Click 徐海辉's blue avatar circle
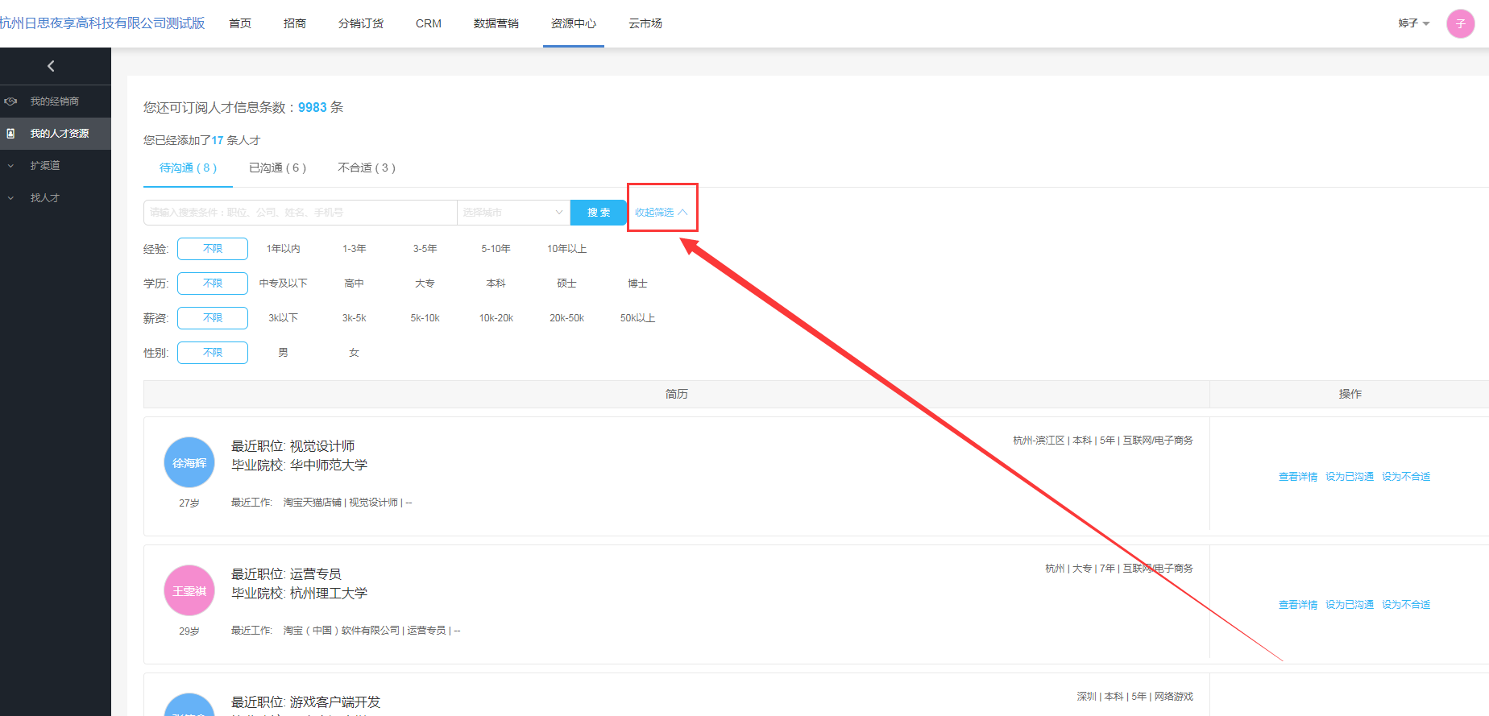 click(189, 462)
